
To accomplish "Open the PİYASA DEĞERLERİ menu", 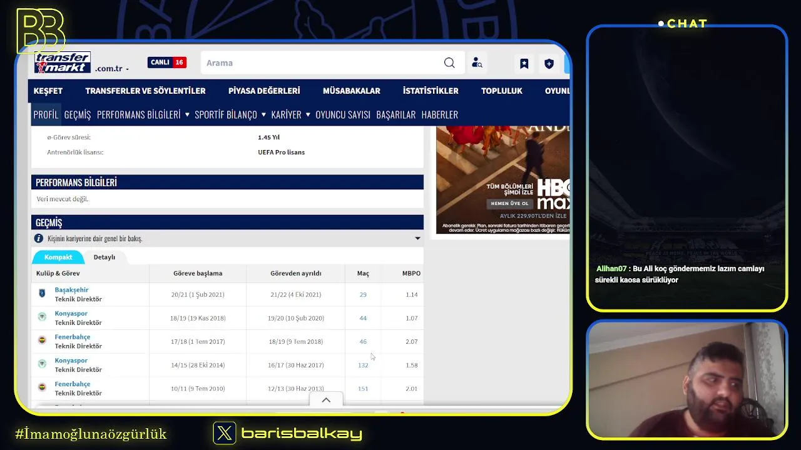I will 264,91.
